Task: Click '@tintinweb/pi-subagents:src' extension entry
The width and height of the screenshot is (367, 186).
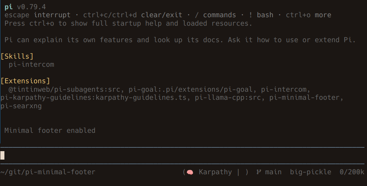Action: 64,90
